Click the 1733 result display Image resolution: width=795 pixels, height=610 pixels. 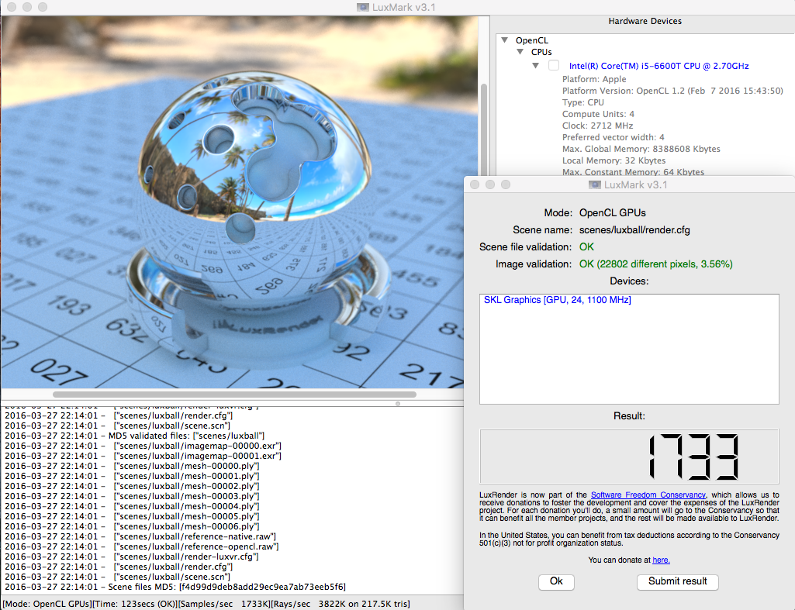[x=629, y=457]
